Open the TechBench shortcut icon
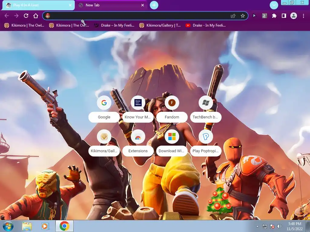Screen dimensions: 310x232 [x=206, y=103]
